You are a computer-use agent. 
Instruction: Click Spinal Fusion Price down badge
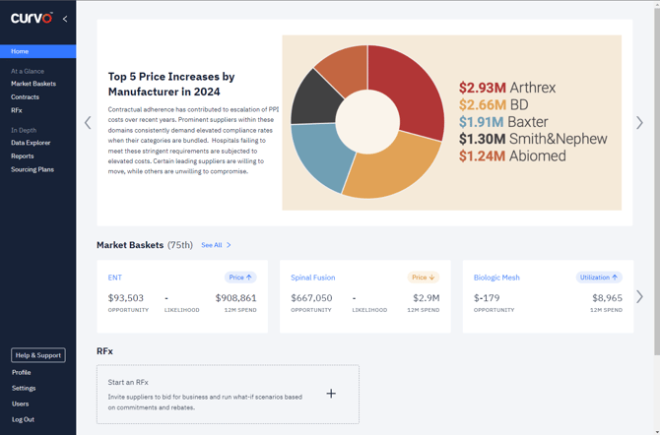pyautogui.click(x=423, y=278)
